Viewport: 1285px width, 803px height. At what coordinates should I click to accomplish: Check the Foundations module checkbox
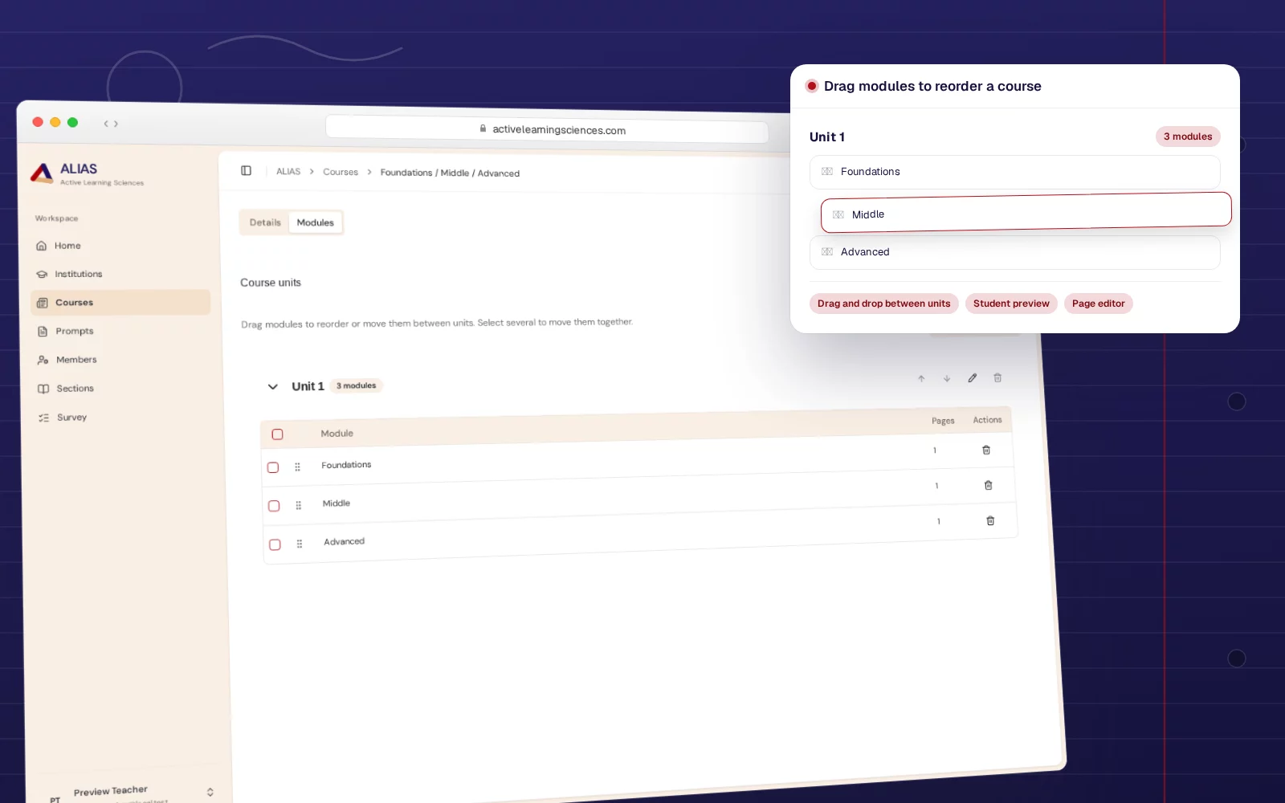(x=273, y=467)
